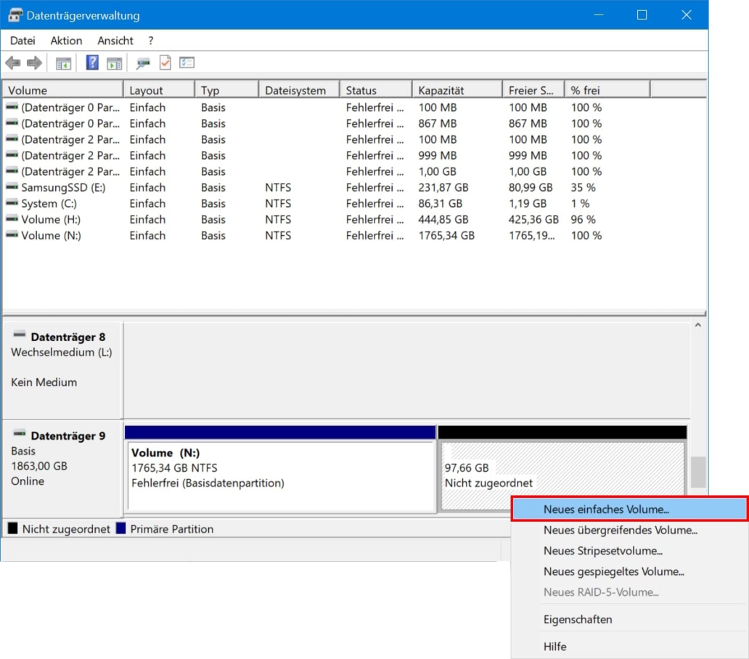Image resolution: width=749 pixels, height=659 pixels.
Task: Click the drive rescan magnifier icon
Action: pos(144,63)
